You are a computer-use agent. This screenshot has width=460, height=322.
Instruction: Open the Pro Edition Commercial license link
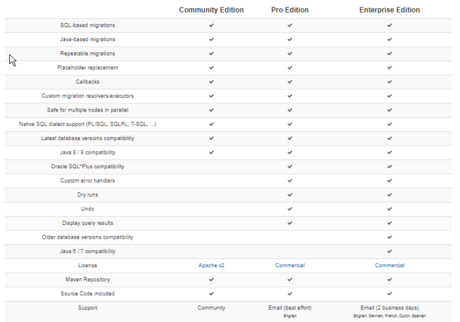pyautogui.click(x=289, y=265)
